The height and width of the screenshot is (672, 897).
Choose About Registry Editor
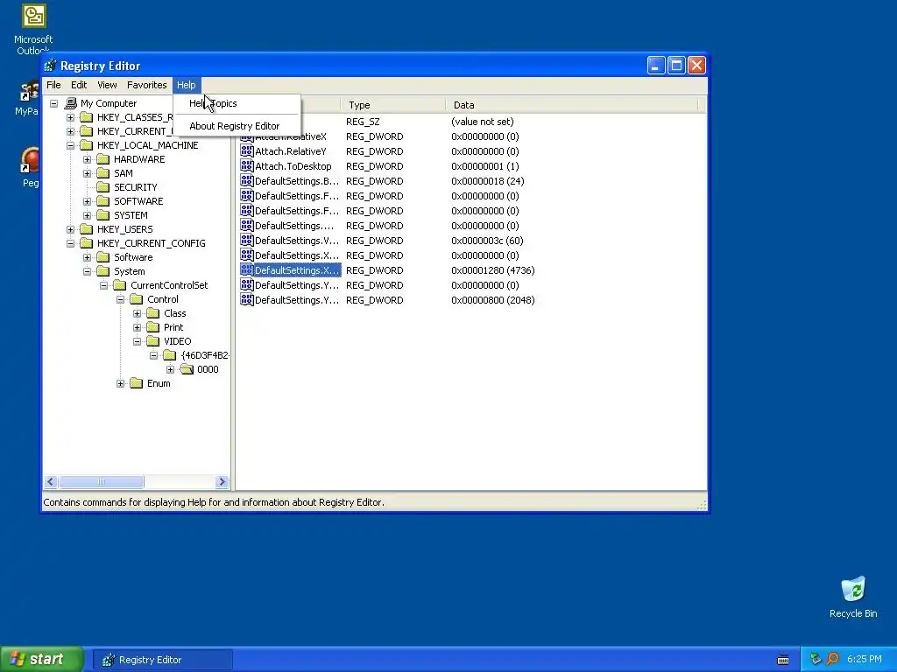coord(237,126)
